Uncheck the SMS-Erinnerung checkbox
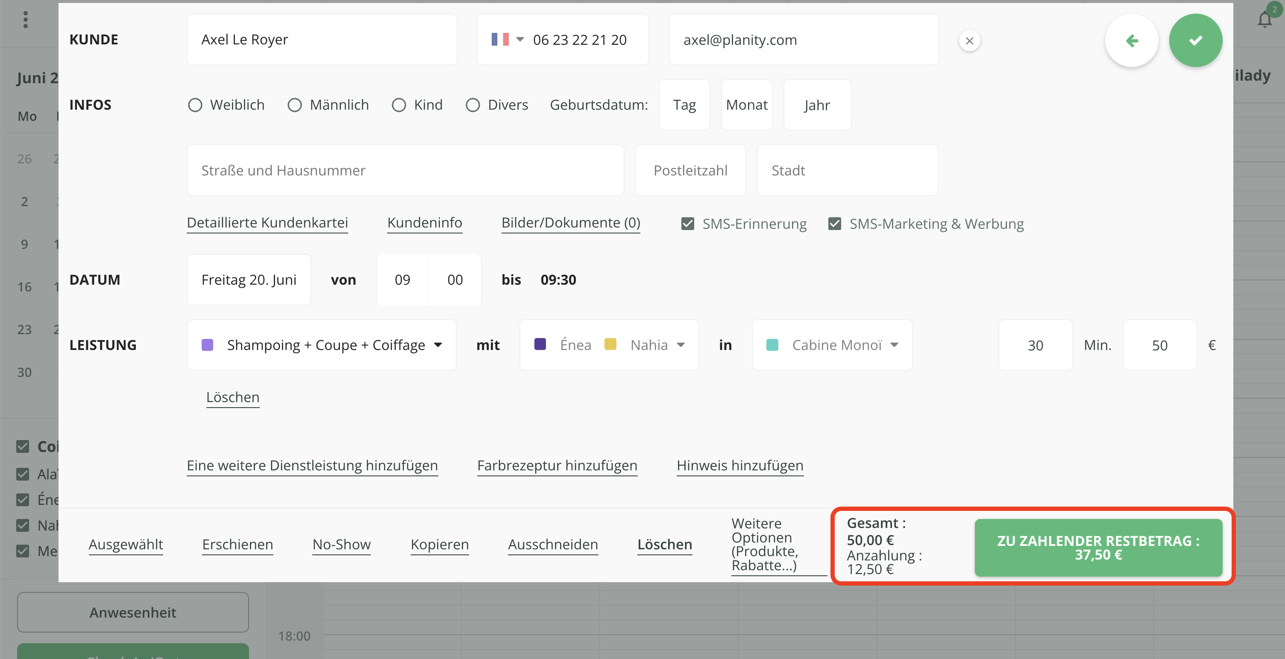Screen dimensions: 1285x659 pyautogui.click(x=687, y=224)
